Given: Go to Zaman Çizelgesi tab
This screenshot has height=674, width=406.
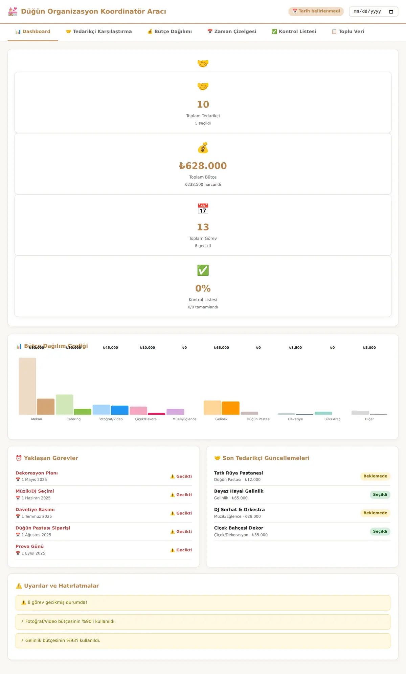Looking at the screenshot, I should tap(232, 32).
